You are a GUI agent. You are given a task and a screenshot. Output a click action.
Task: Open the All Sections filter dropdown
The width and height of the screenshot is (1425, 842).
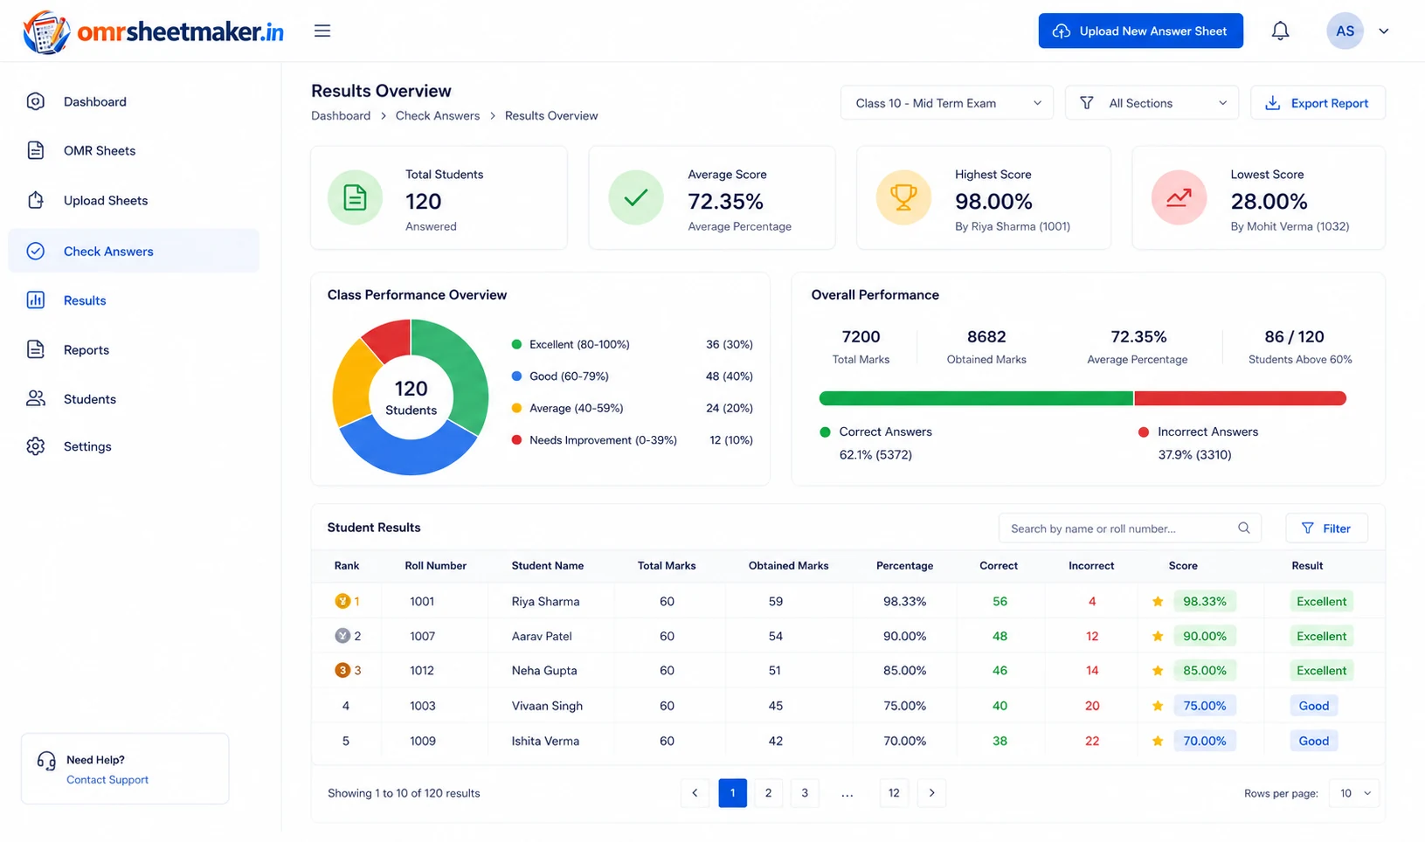(1152, 103)
